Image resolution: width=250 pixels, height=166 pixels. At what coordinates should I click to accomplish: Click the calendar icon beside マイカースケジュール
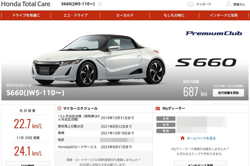click(x=59, y=108)
